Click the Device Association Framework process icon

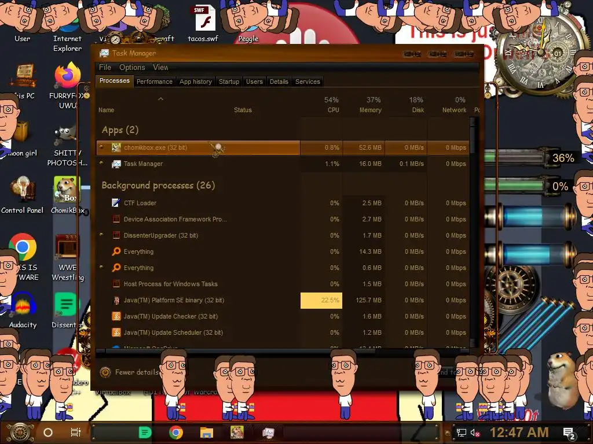click(116, 219)
